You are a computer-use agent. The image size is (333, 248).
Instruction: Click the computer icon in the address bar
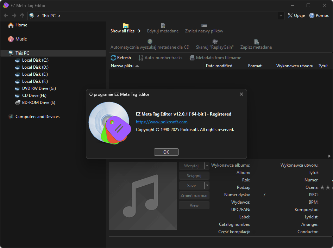pyautogui.click(x=32, y=16)
